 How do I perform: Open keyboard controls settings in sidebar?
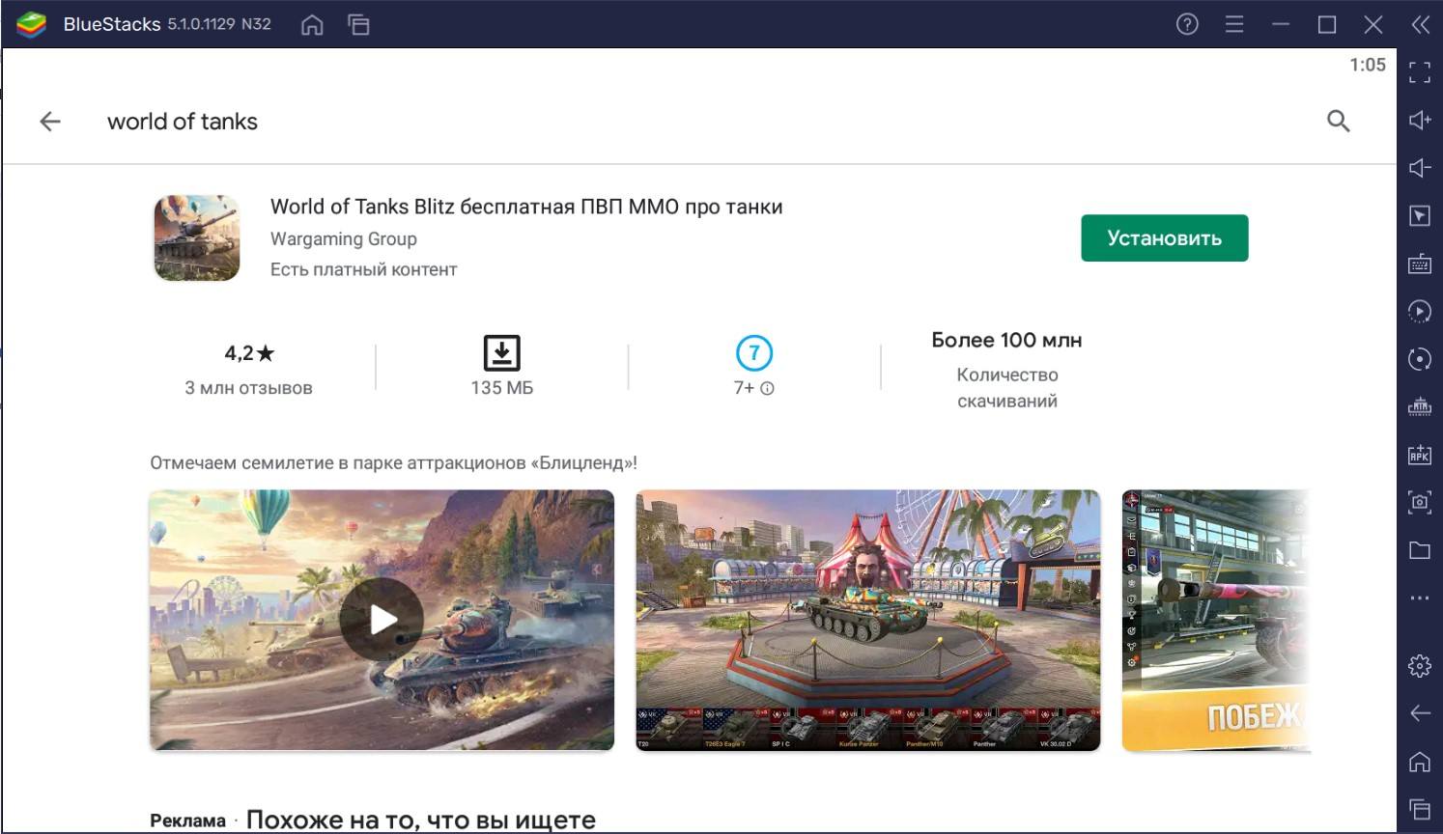coord(1419,264)
